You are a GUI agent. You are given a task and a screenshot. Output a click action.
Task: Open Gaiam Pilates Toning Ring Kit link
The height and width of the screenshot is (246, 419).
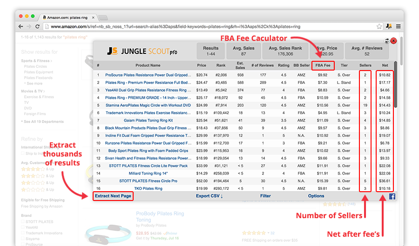click(148, 121)
